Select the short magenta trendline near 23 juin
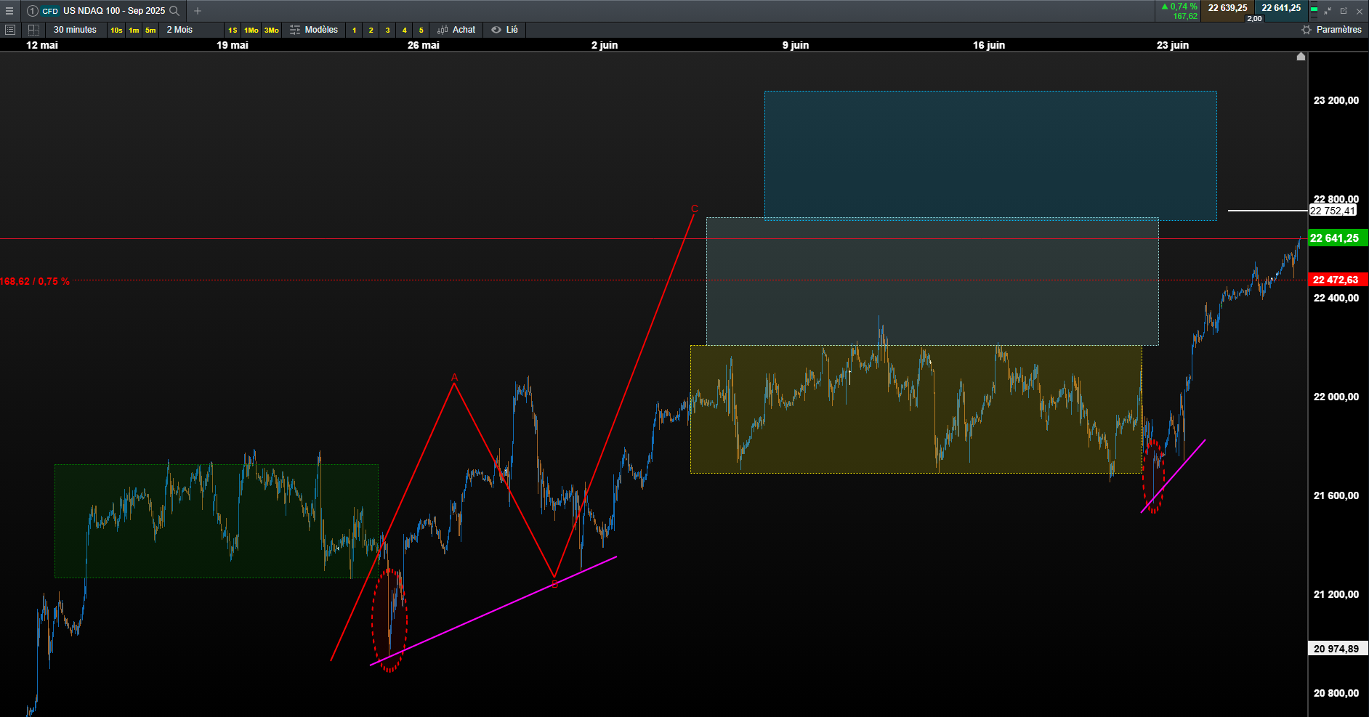This screenshot has height=717, width=1369. (x=1174, y=476)
